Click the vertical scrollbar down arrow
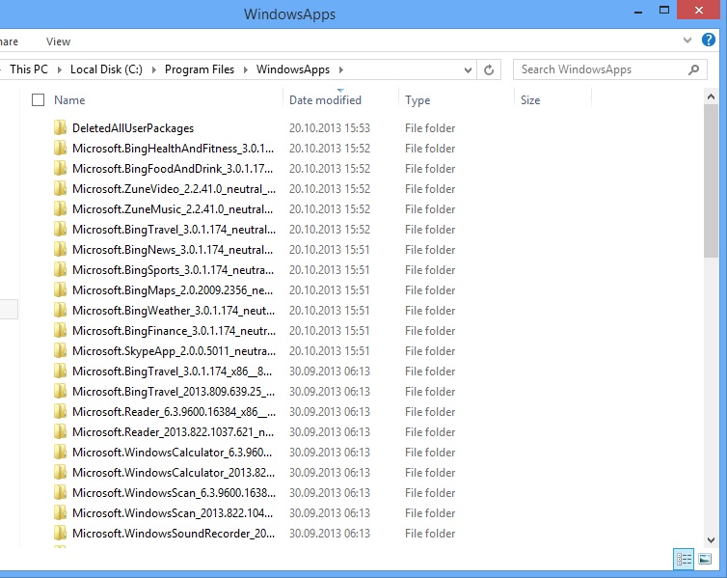The image size is (727, 578). pyautogui.click(x=711, y=540)
